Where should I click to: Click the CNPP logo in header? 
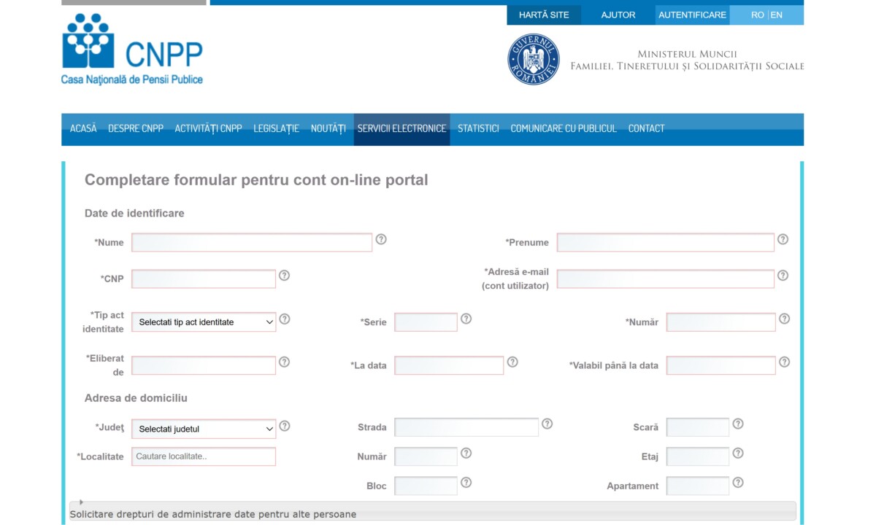coord(132,50)
